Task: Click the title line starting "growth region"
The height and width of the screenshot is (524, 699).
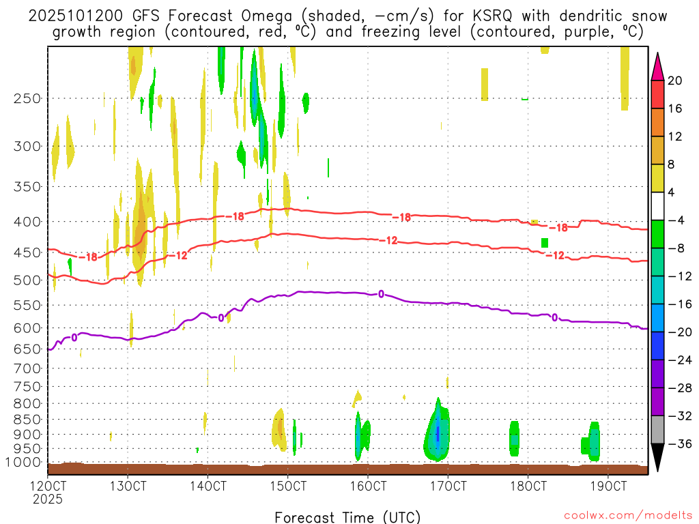Action: pos(348,32)
